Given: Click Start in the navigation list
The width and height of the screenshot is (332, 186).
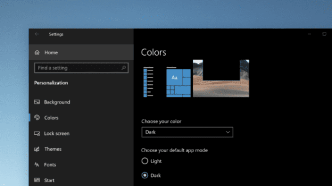Looking at the screenshot, I should tap(49, 180).
